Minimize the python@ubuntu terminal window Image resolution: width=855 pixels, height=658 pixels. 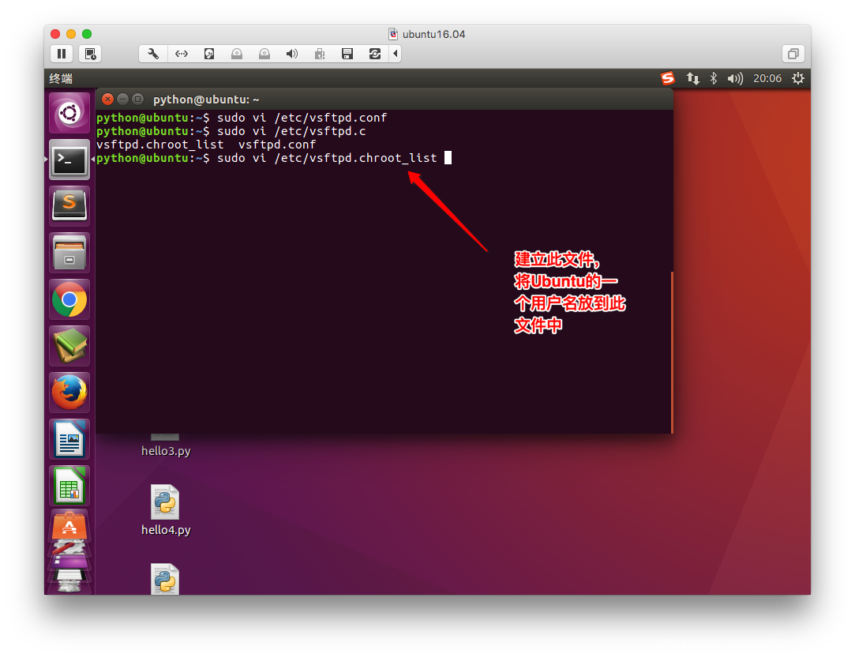[122, 99]
